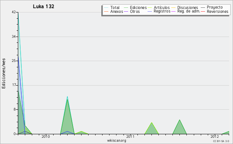Click the cyan Total legend color line
233x144 pixels.
coord(106,7)
